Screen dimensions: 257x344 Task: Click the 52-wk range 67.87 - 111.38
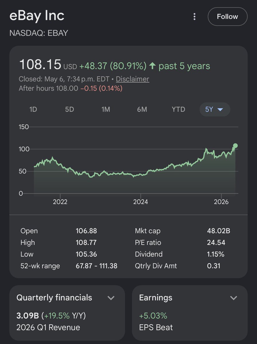pos(96,266)
